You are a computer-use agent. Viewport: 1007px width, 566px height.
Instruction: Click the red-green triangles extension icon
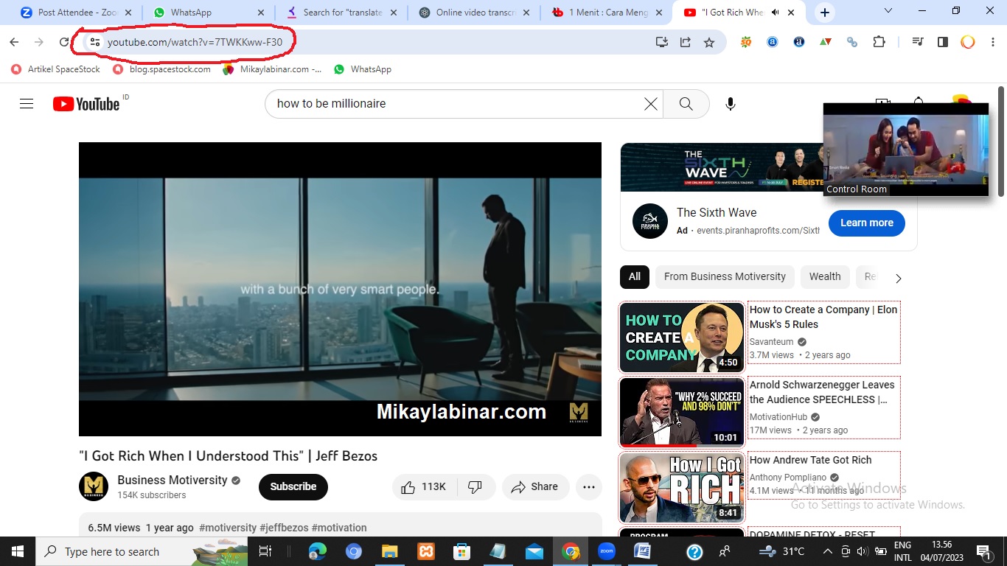[826, 42]
